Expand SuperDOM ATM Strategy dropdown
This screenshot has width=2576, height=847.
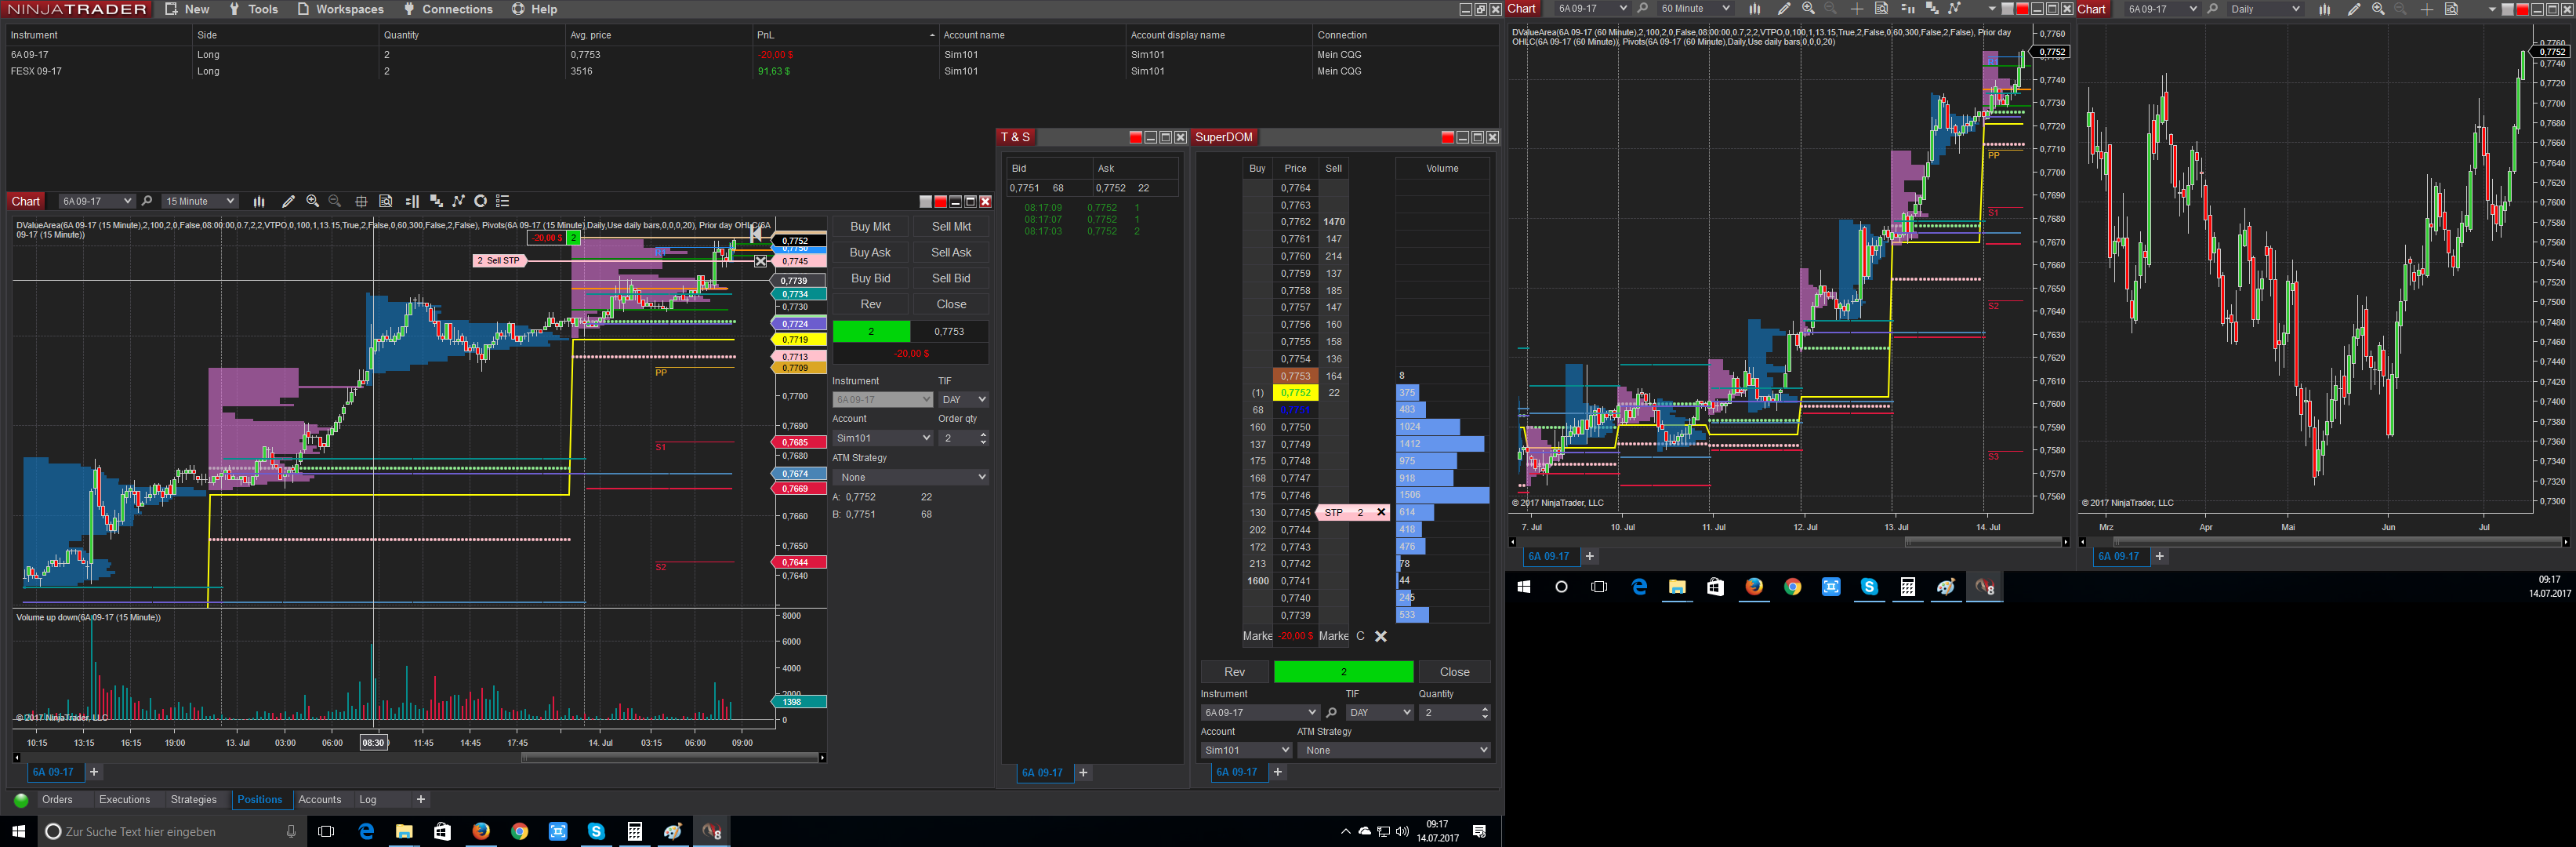(x=1394, y=750)
